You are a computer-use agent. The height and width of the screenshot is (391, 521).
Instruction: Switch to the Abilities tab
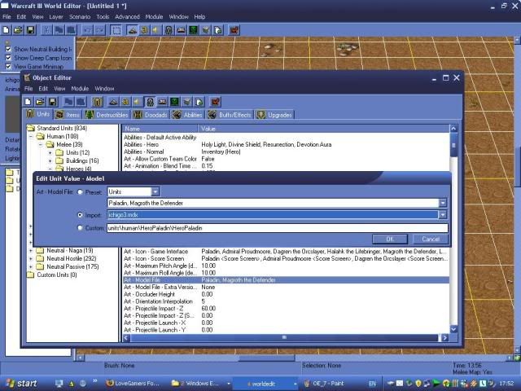coord(187,115)
